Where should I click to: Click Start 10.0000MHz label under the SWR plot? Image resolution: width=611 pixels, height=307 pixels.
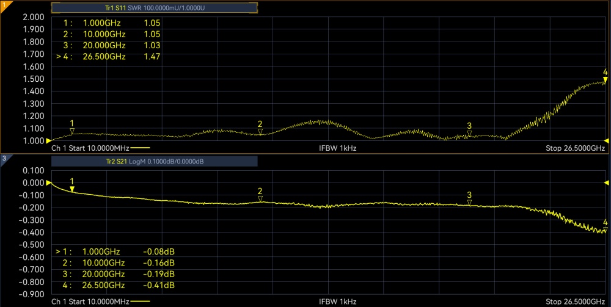coord(90,148)
